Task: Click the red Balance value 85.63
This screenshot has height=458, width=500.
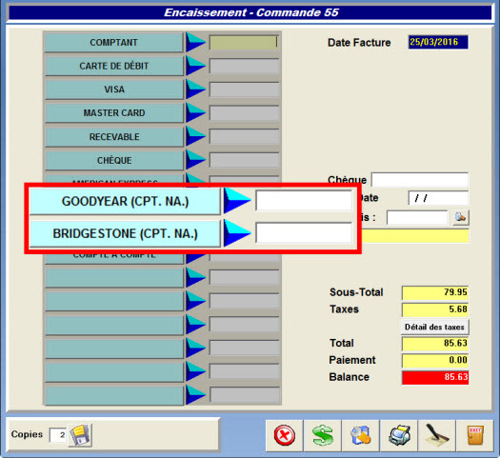Action: click(435, 377)
